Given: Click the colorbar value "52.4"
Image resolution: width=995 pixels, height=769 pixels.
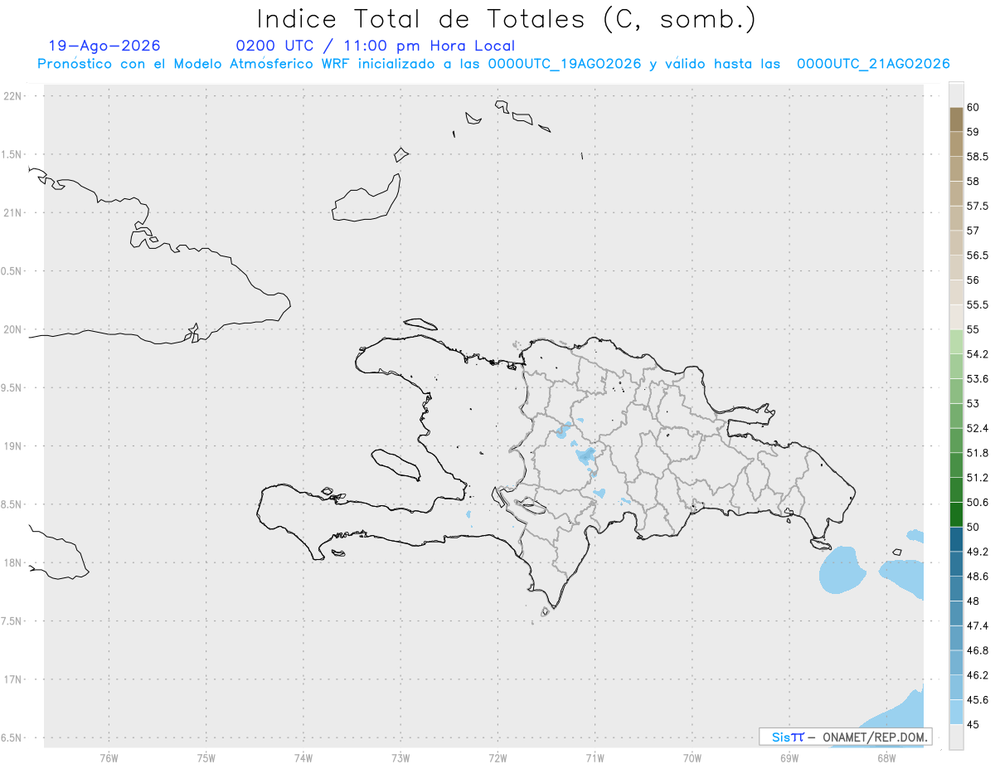Looking at the screenshot, I should (x=977, y=428).
